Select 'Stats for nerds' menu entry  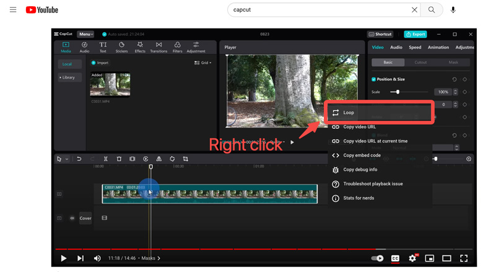click(359, 198)
